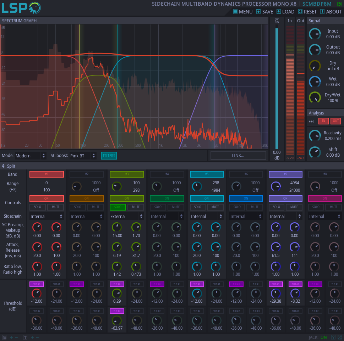
Task: Click the band #7 range knob
Action: click(276, 186)
